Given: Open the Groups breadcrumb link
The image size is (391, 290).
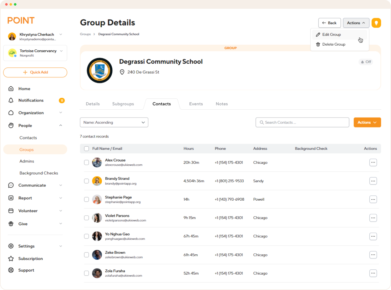Looking at the screenshot, I should [85, 34].
